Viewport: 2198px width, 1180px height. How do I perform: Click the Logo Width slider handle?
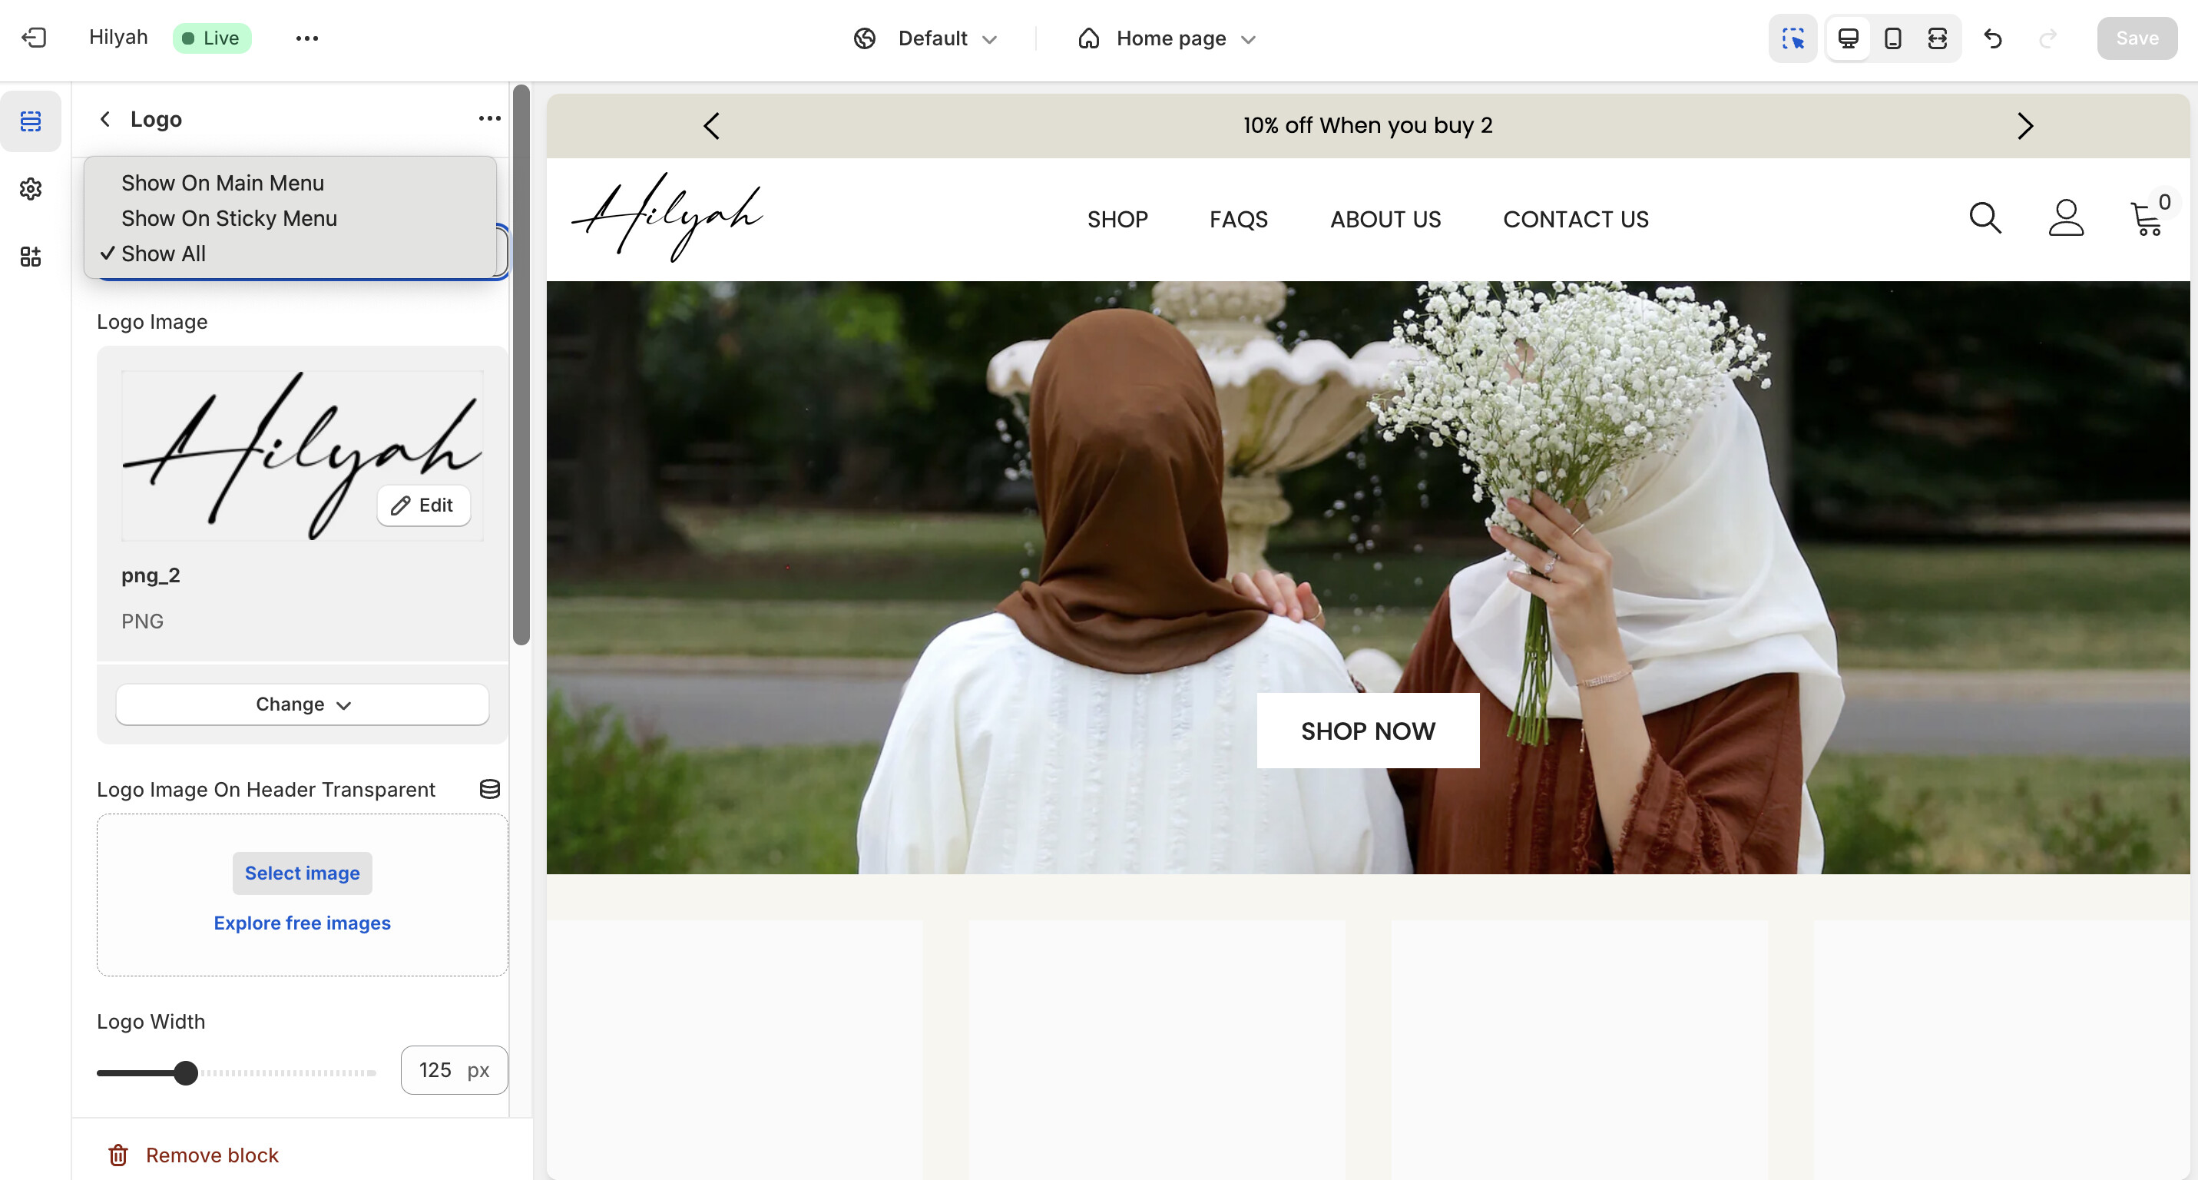185,1072
